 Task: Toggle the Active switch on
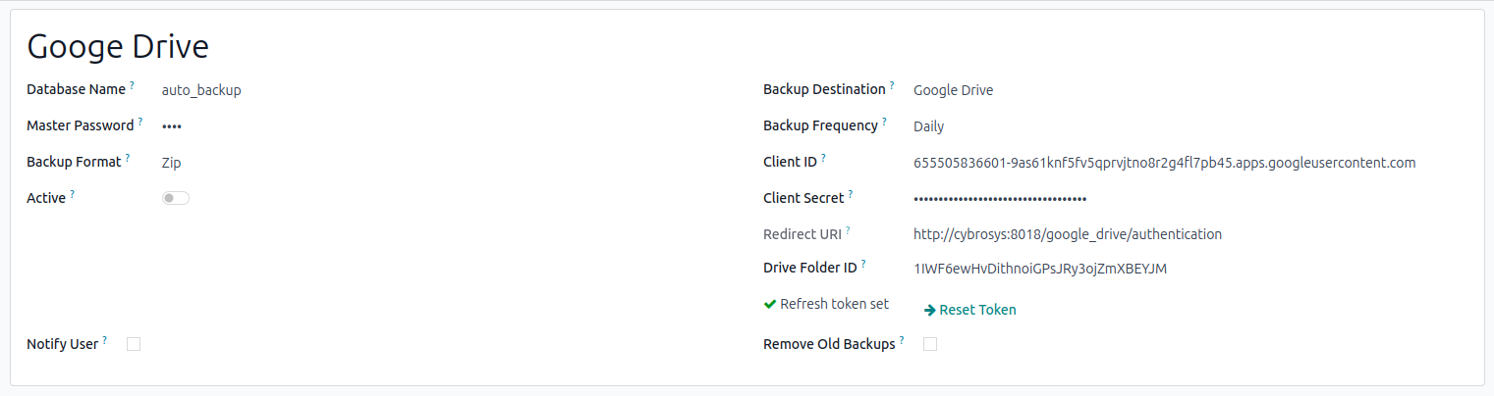pos(176,198)
